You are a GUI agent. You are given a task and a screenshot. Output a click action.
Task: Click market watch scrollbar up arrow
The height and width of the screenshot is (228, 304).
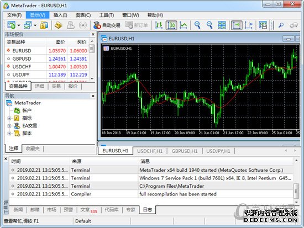[92, 41]
